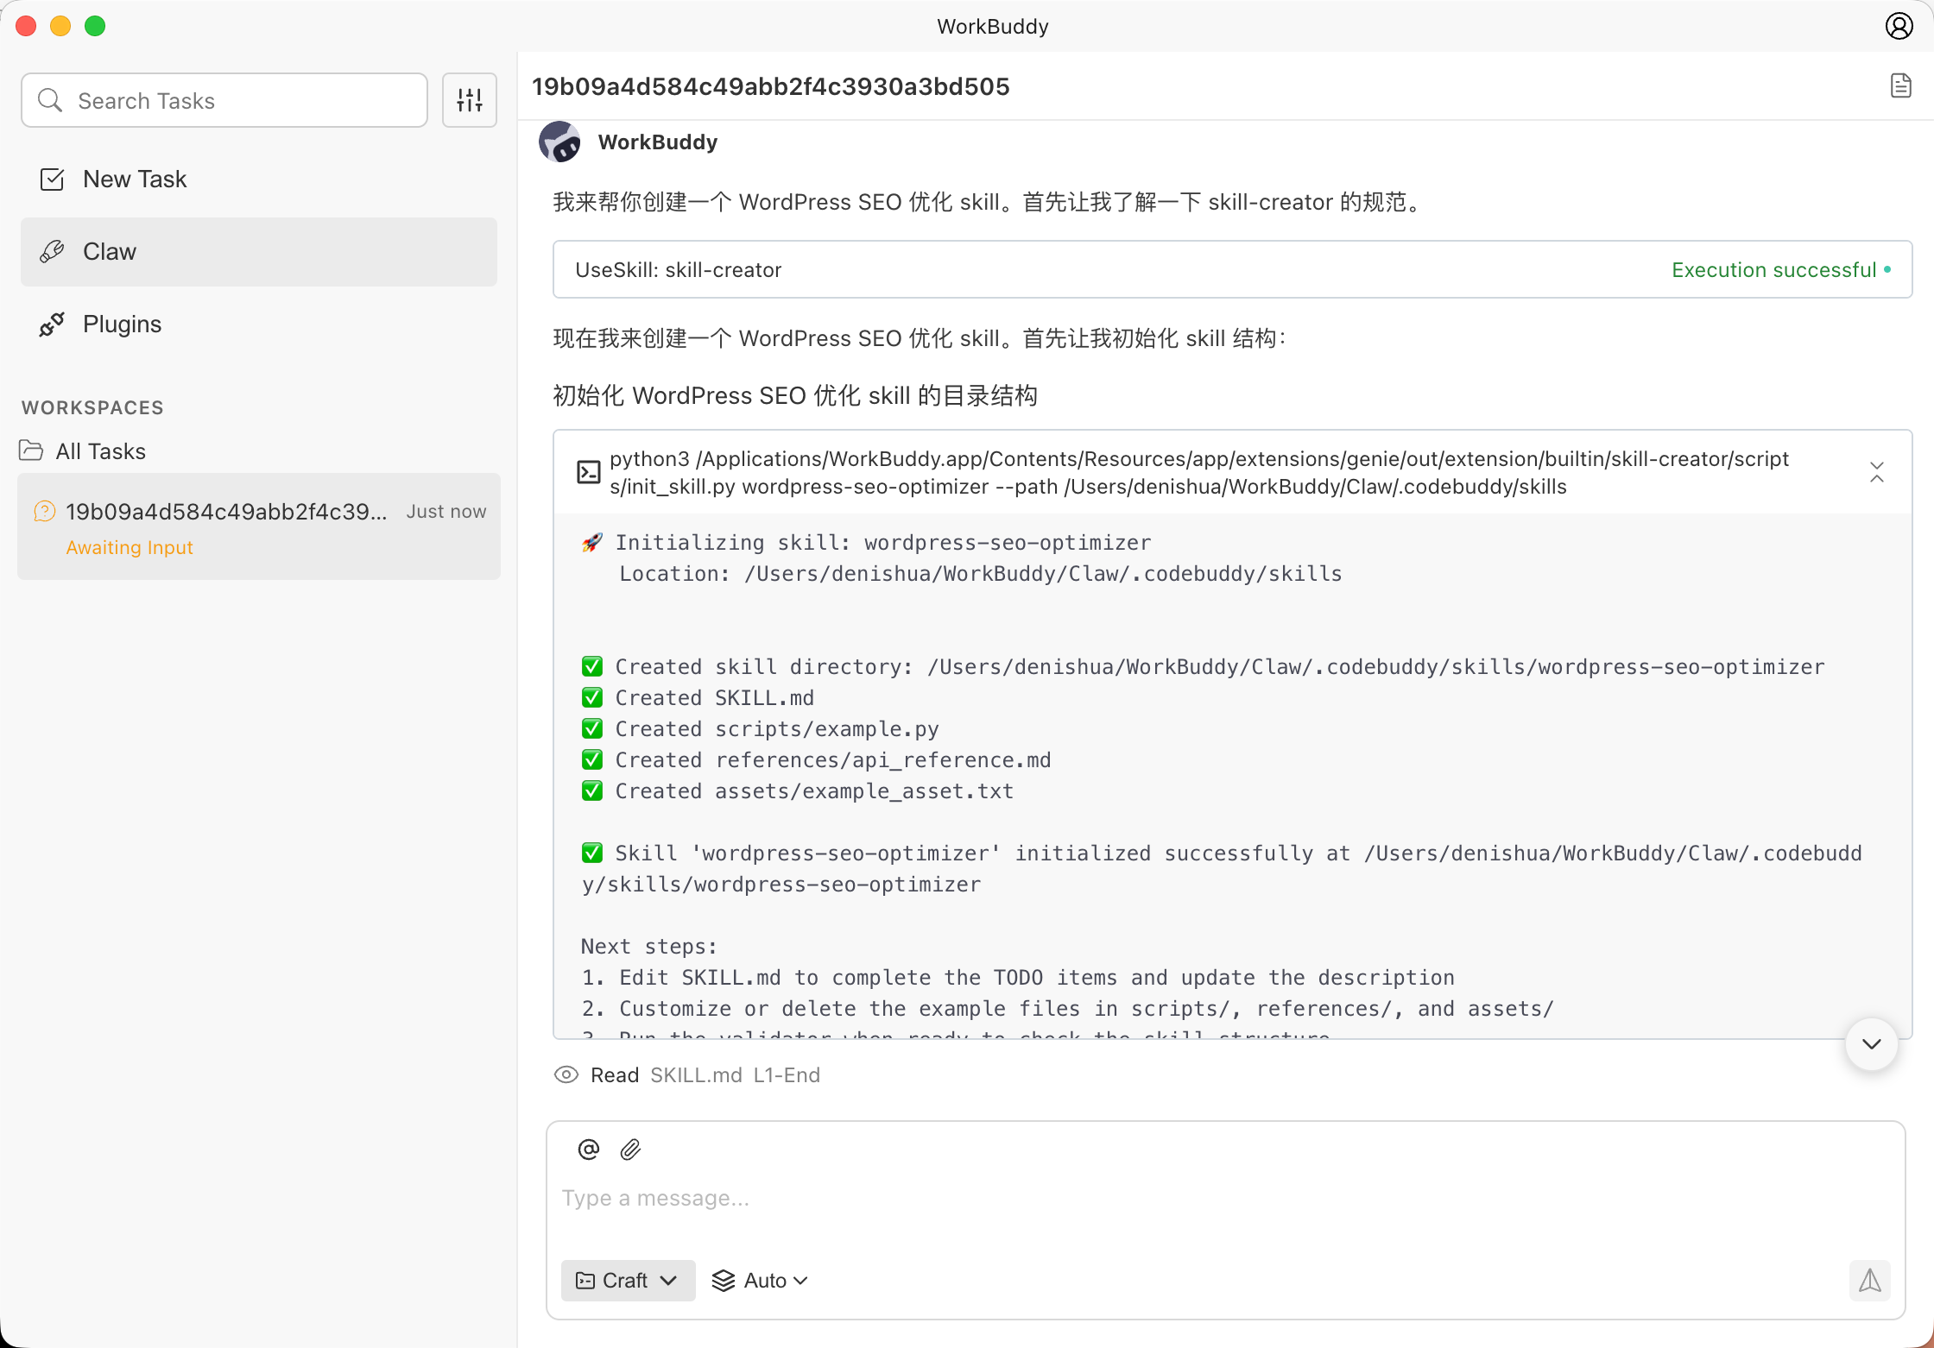
Task: Click the WorkBuddy sender name in chat
Action: click(x=657, y=142)
